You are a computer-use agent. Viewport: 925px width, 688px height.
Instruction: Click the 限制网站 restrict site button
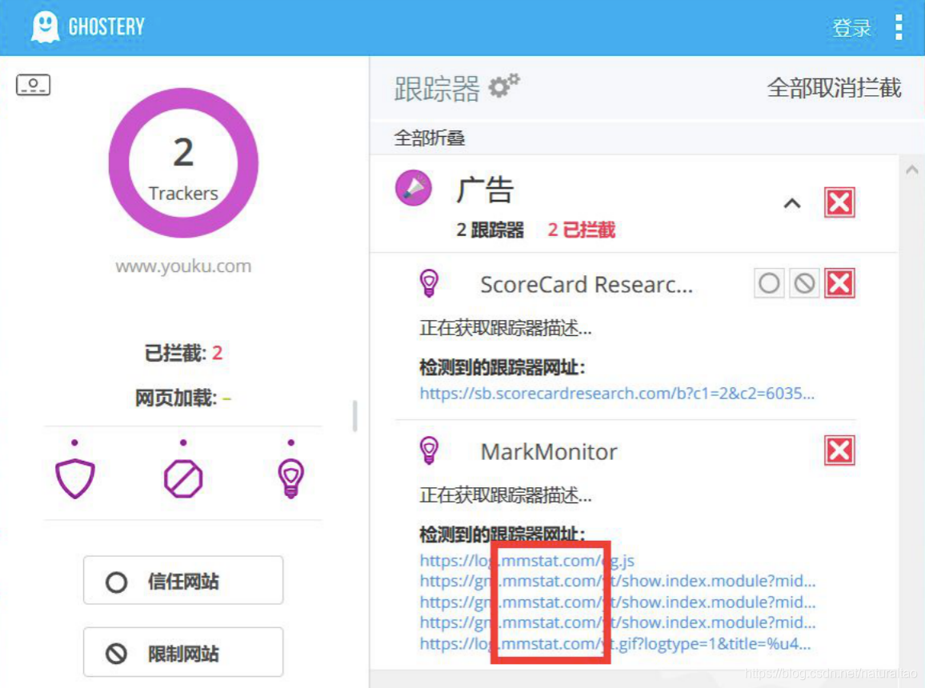[x=183, y=652]
